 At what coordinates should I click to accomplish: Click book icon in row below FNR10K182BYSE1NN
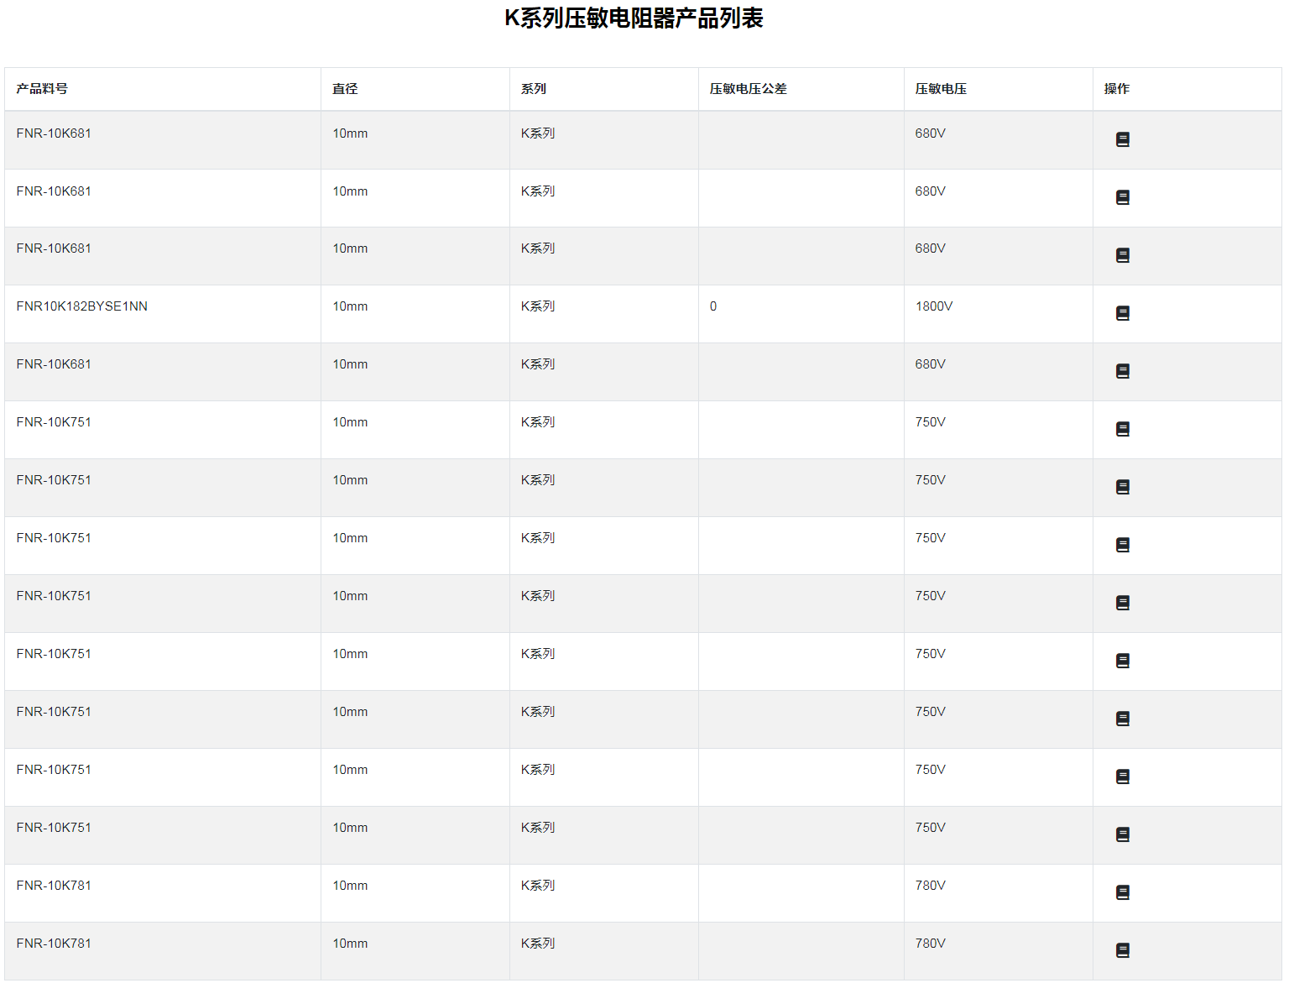(x=1122, y=371)
